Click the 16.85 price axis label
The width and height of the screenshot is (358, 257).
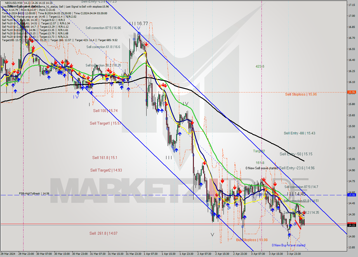coord(352,27)
